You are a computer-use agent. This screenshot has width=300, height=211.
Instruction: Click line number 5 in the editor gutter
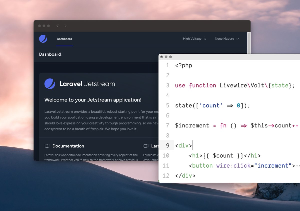pyautogui.click(x=167, y=105)
